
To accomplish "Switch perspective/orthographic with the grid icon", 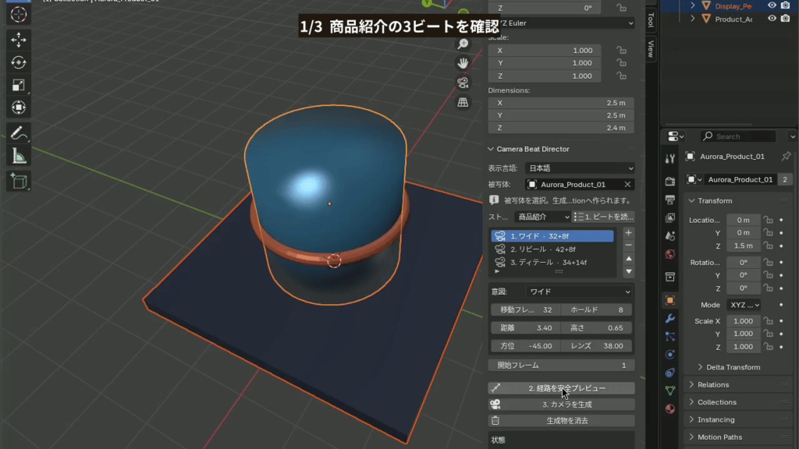I will (463, 102).
